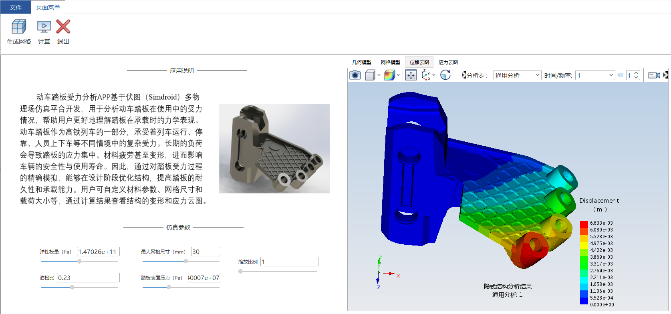Click legend value 0.000e+00
The width and height of the screenshot is (671, 314).
[602, 305]
